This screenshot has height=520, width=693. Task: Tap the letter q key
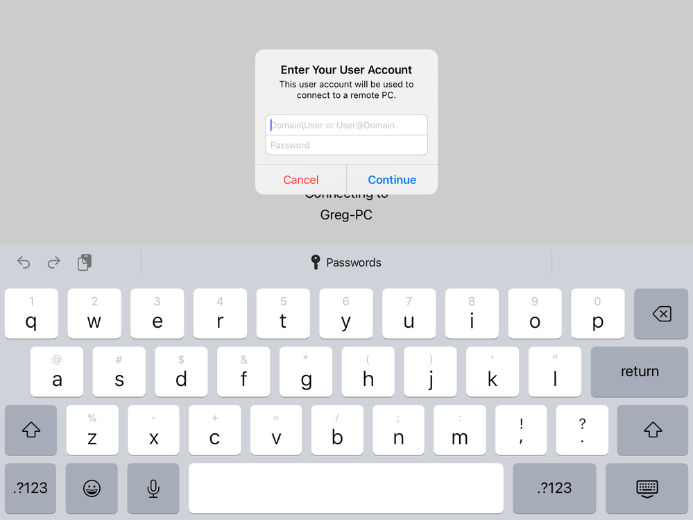click(x=31, y=314)
